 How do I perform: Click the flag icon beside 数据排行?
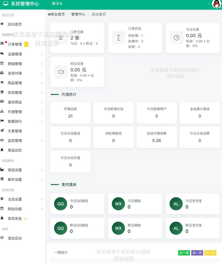click(x=2, y=121)
